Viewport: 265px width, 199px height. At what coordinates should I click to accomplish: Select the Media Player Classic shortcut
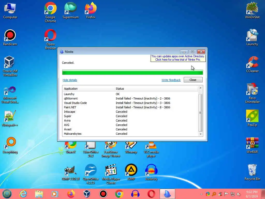tap(111, 174)
